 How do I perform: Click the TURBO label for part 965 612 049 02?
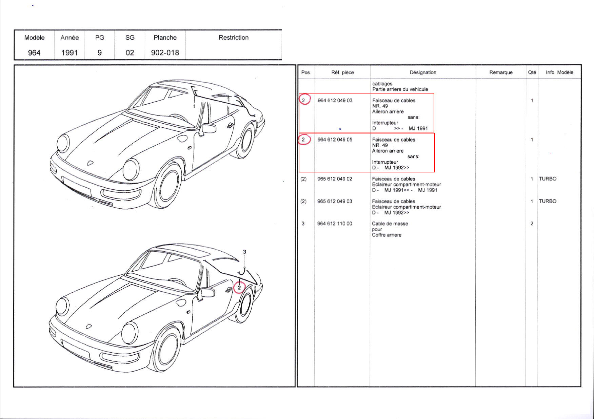[548, 179]
